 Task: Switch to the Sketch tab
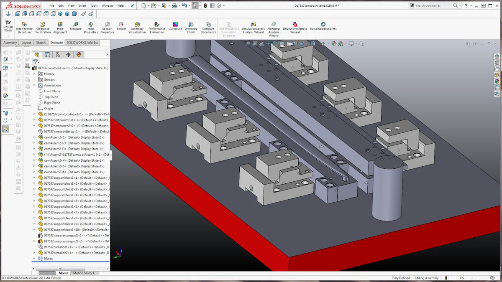(x=41, y=43)
